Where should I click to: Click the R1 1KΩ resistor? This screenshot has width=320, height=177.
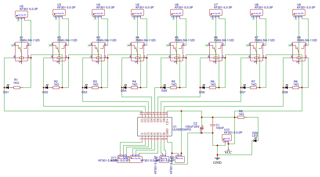pyautogui.click(x=17, y=88)
